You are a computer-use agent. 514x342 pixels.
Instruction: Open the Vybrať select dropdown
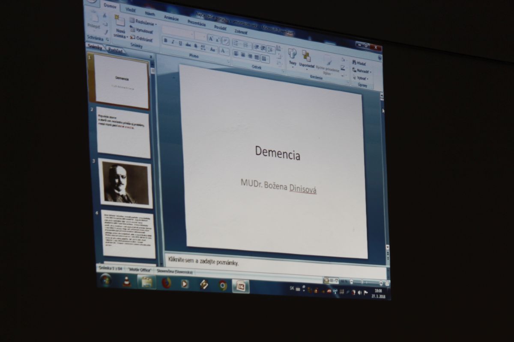pos(360,79)
